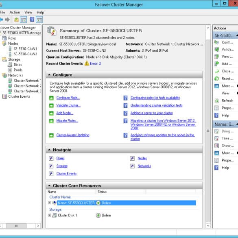This screenshot has width=238, height=238.
Task: Click Close Connection in Actions pane
Action: pos(226,71)
